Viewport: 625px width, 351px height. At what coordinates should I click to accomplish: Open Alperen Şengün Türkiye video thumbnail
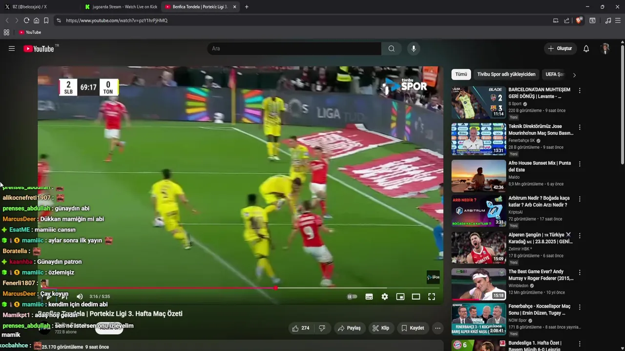479,248
